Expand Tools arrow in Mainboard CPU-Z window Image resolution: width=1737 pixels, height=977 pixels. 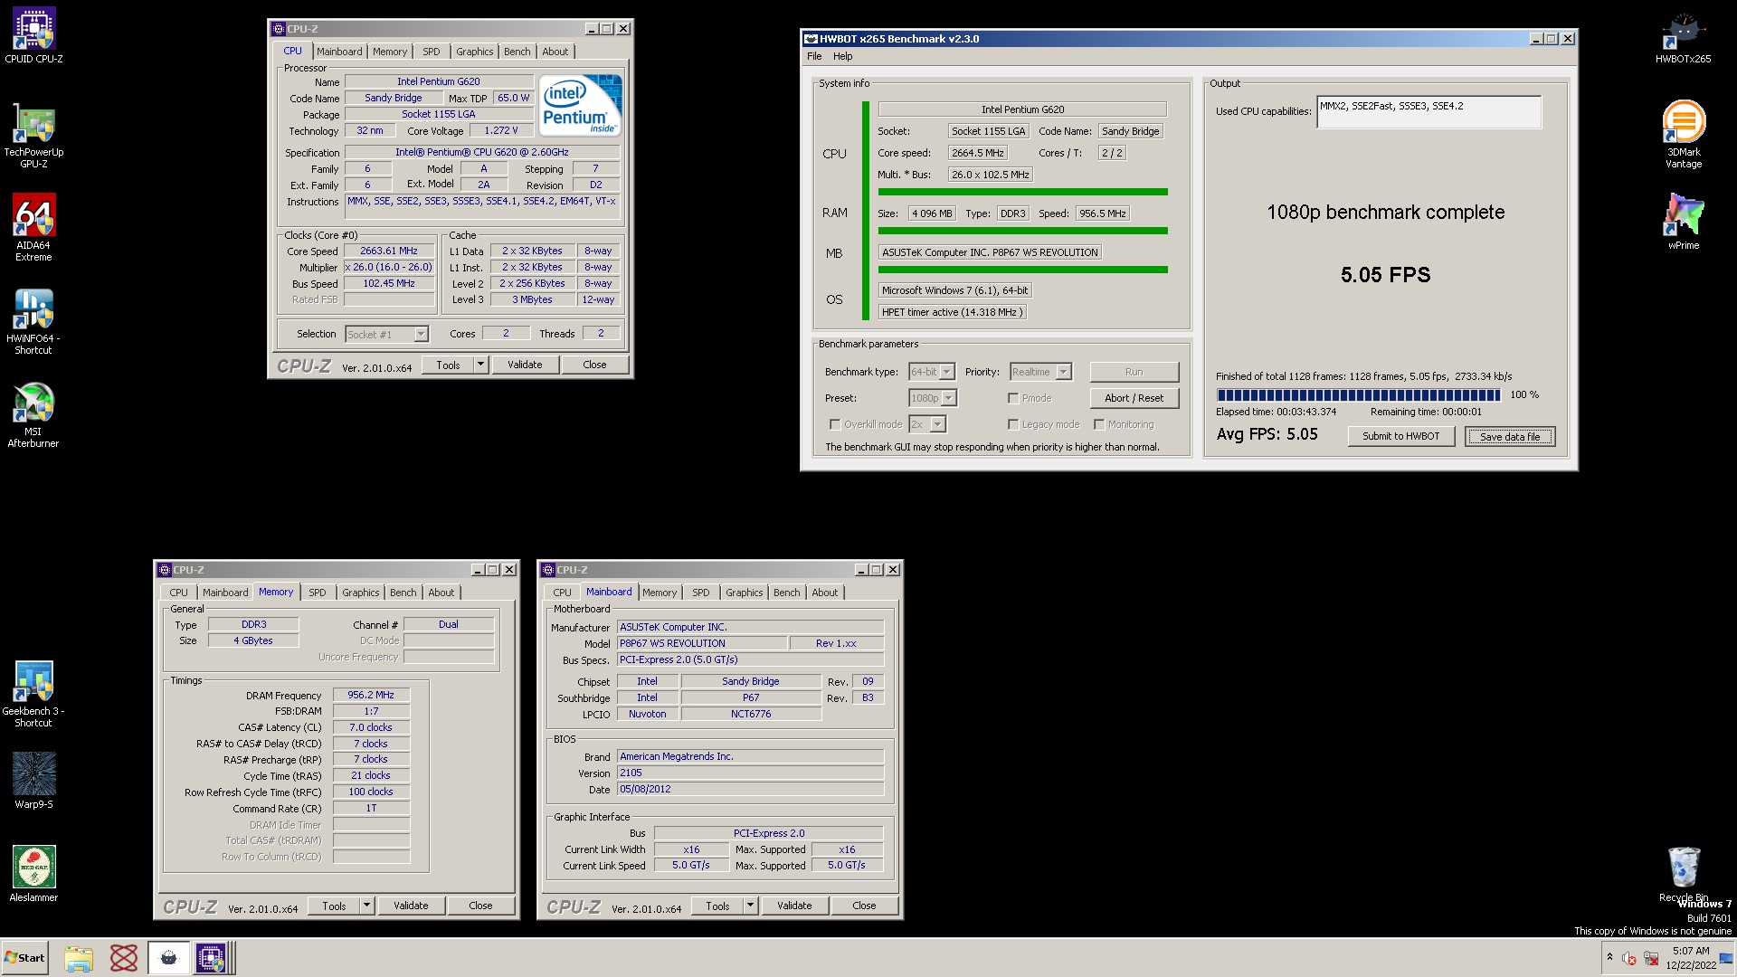point(750,906)
